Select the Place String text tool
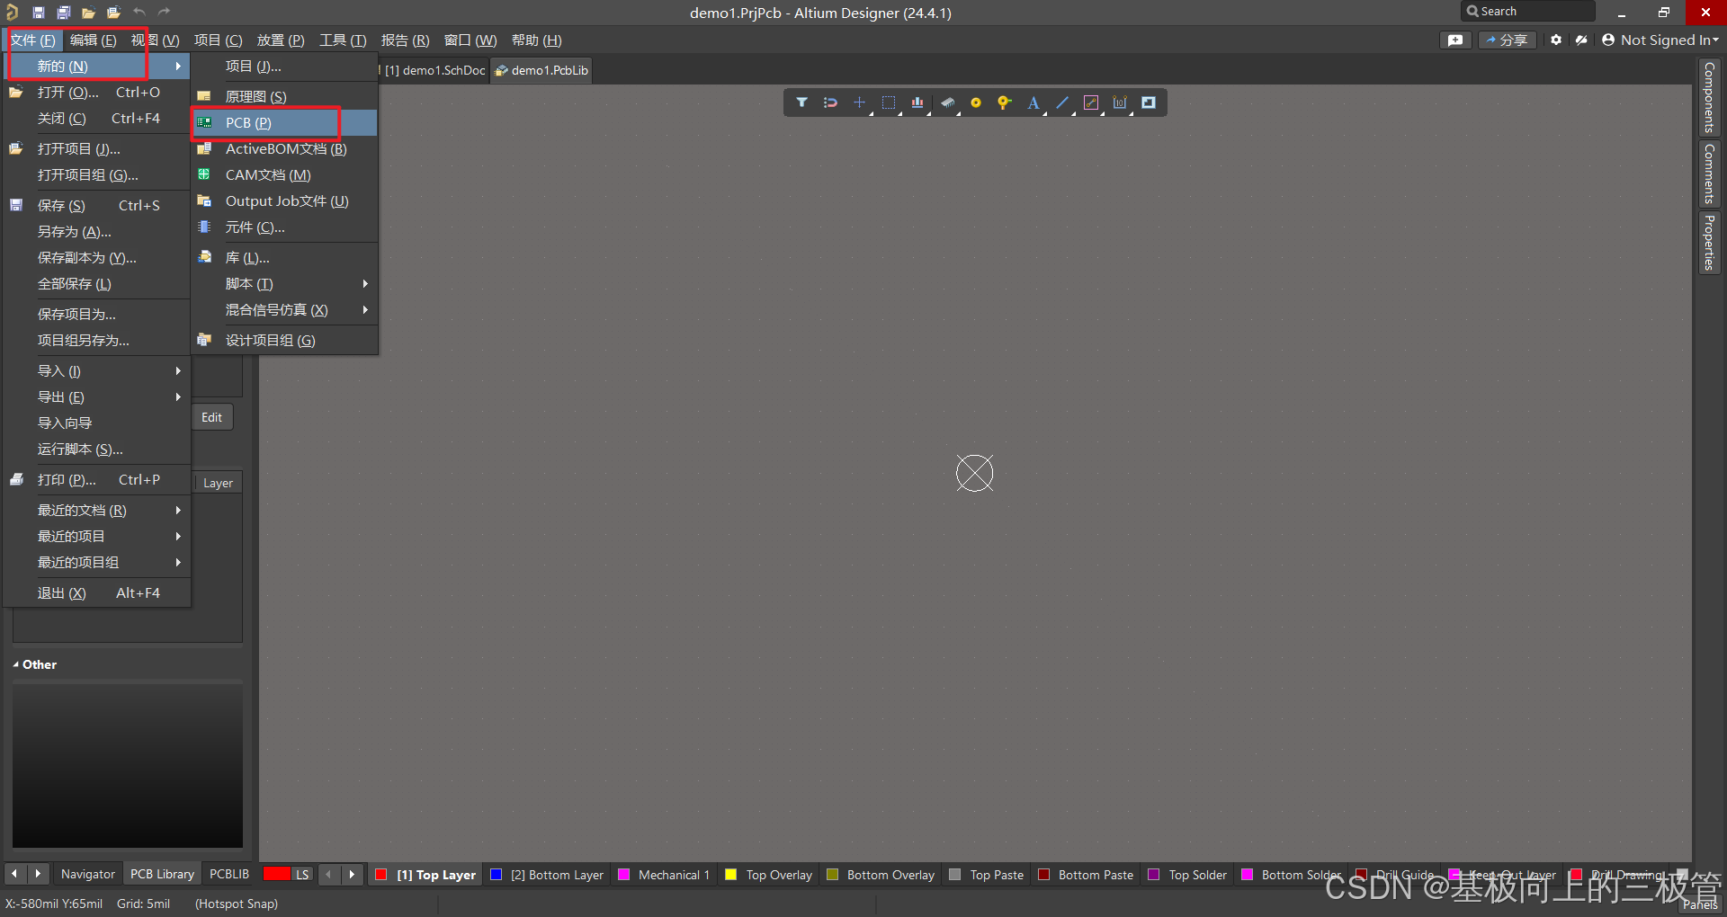This screenshot has height=917, width=1727. (x=1034, y=102)
